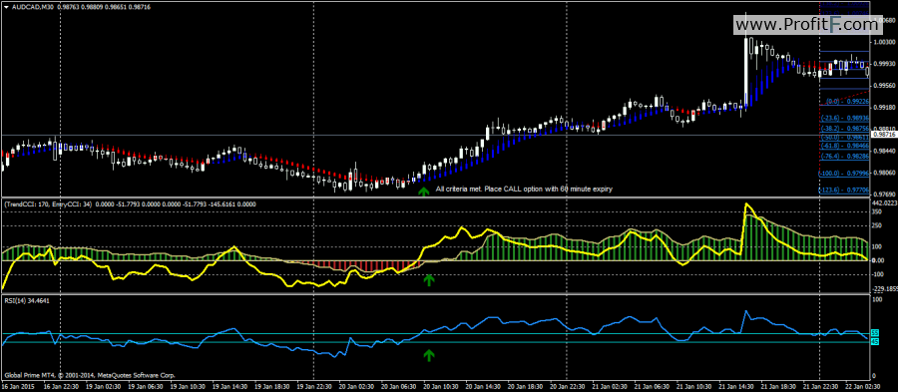The height and width of the screenshot is (392, 898).
Task: Click CCI scale value 350
Action: (x=877, y=211)
